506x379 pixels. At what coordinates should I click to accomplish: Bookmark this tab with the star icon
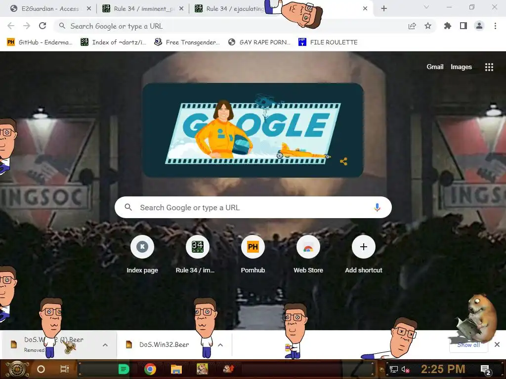pos(428,26)
